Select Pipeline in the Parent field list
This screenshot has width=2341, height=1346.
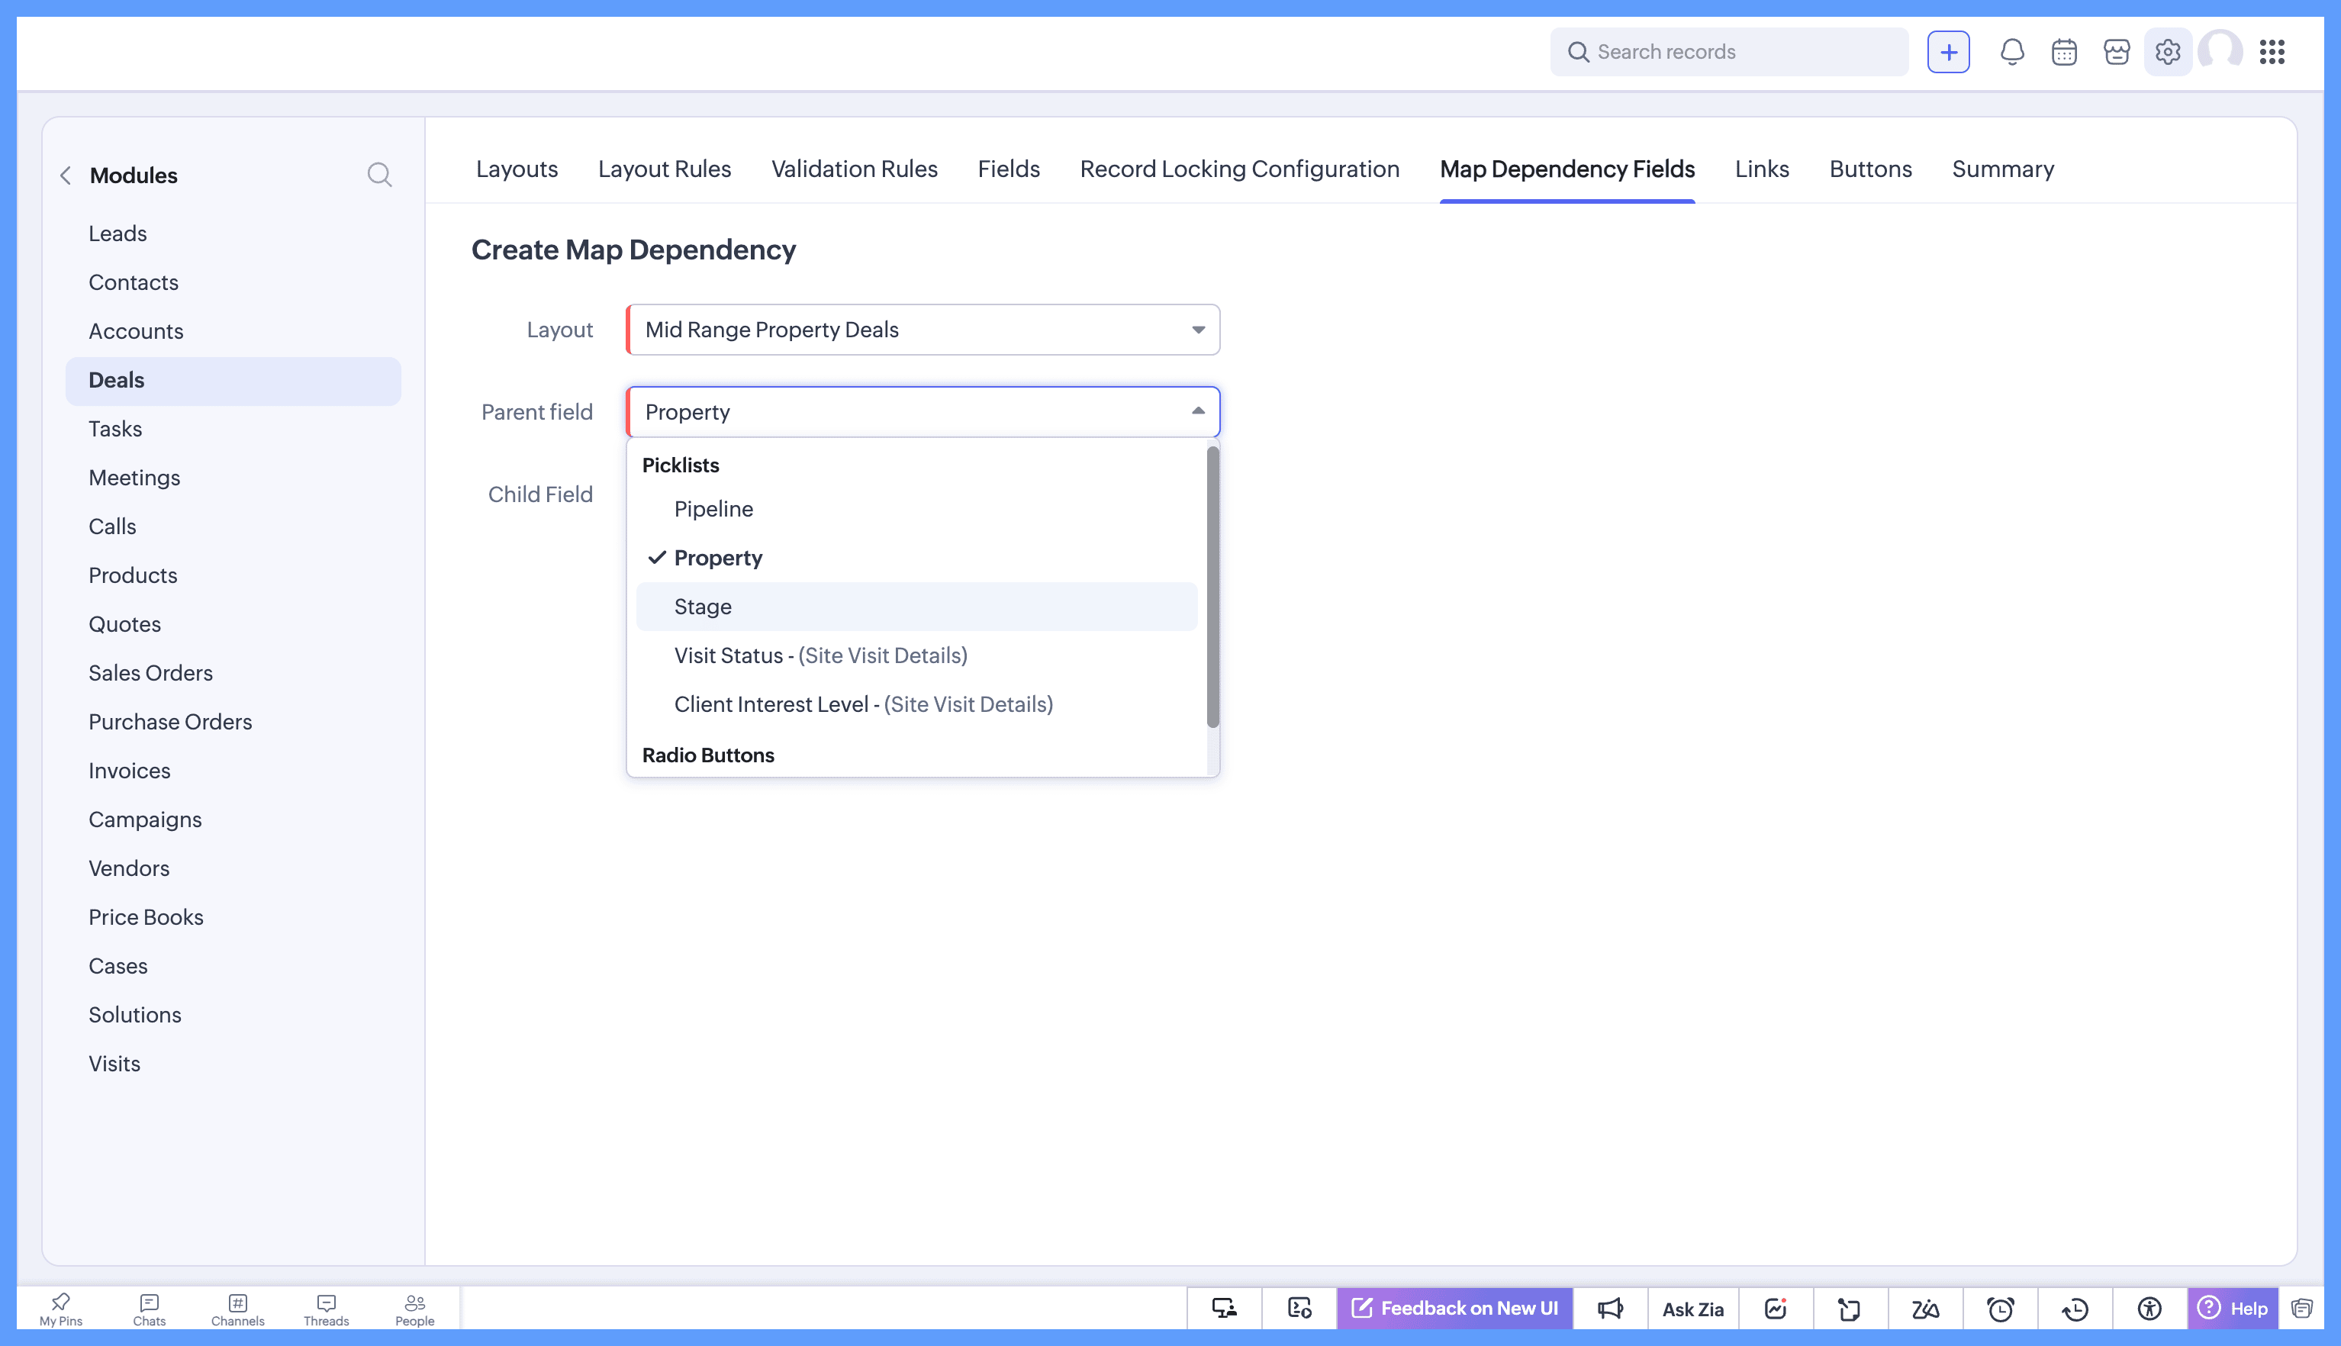(713, 508)
